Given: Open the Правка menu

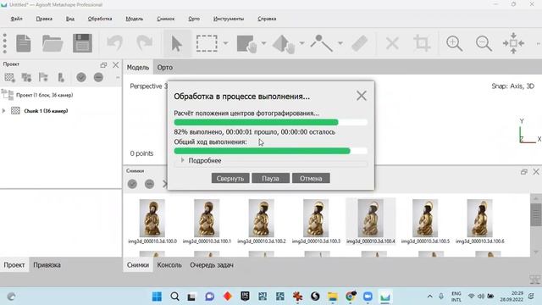Looking at the screenshot, I should [44, 19].
